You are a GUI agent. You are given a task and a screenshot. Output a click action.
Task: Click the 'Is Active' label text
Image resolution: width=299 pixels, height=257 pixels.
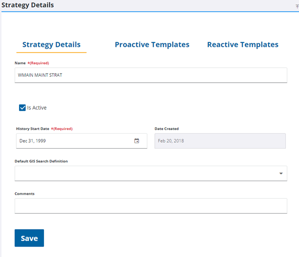click(37, 108)
